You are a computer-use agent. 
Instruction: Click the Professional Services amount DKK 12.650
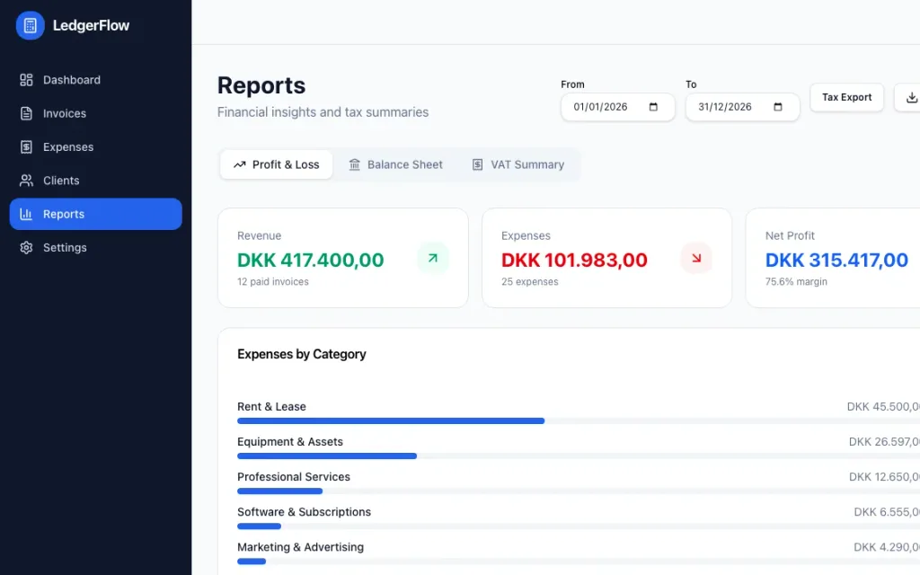(x=884, y=477)
